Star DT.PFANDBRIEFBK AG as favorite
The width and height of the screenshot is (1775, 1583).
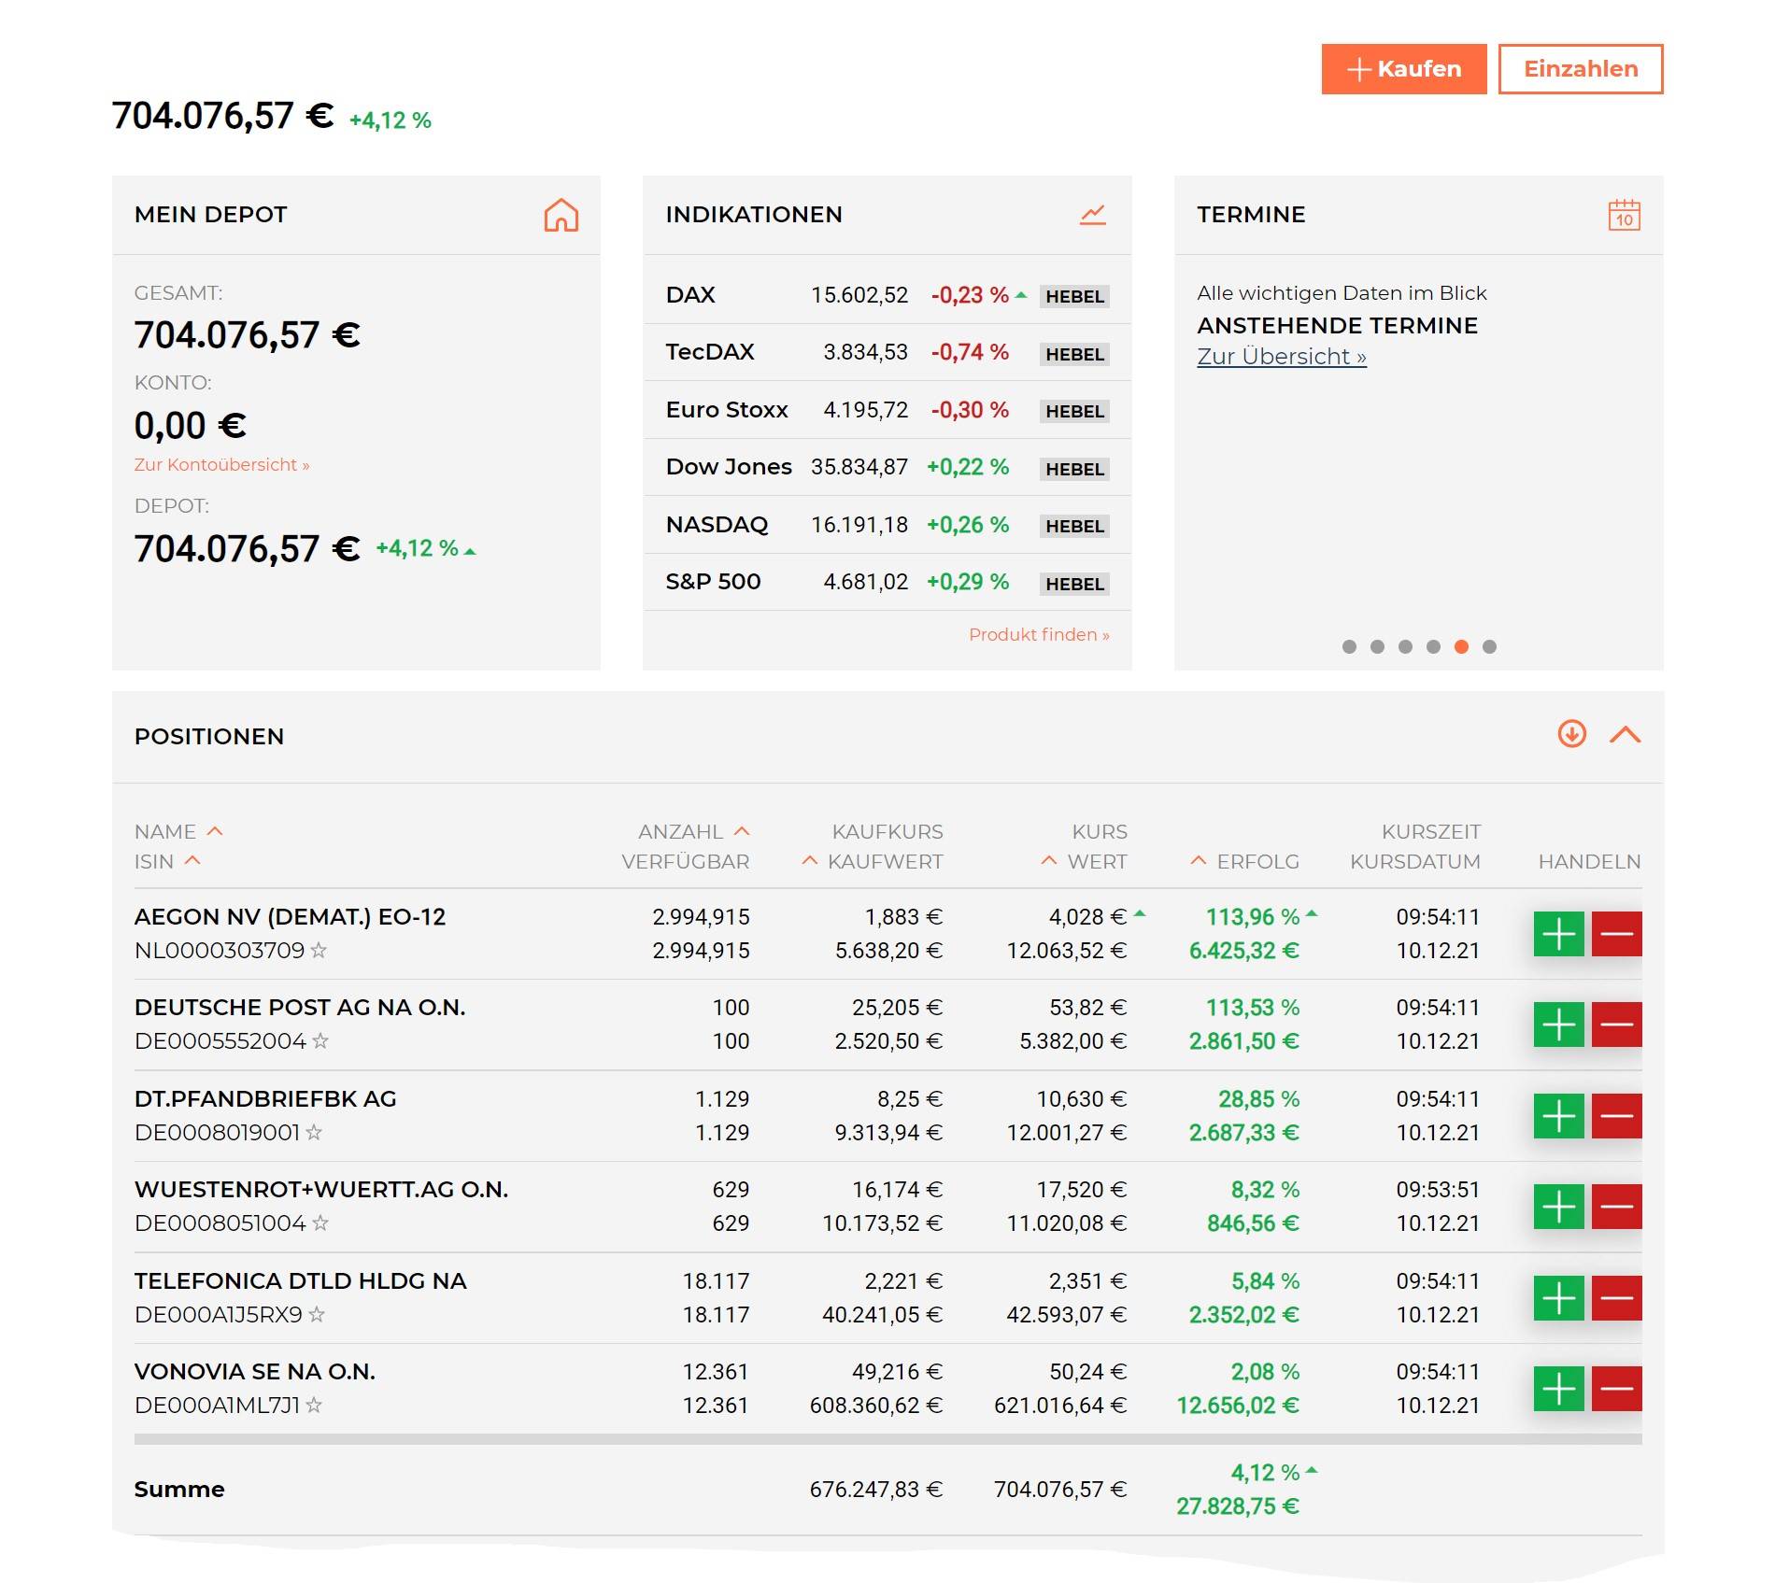point(314,1132)
